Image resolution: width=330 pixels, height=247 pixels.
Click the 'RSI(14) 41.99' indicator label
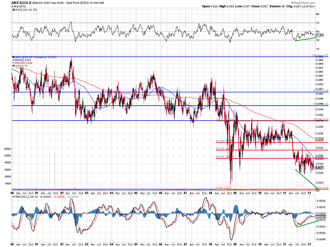point(26,9)
